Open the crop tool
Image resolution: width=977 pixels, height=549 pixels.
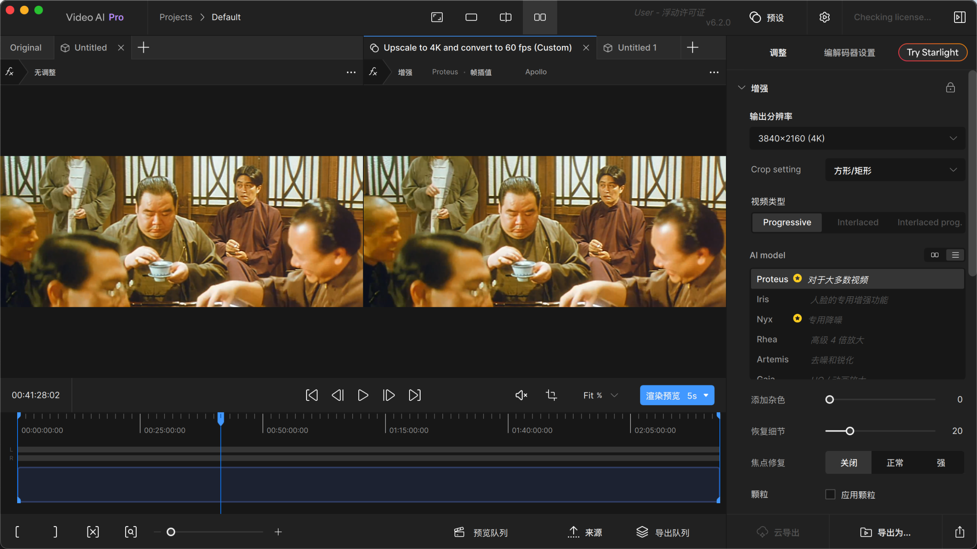click(551, 395)
